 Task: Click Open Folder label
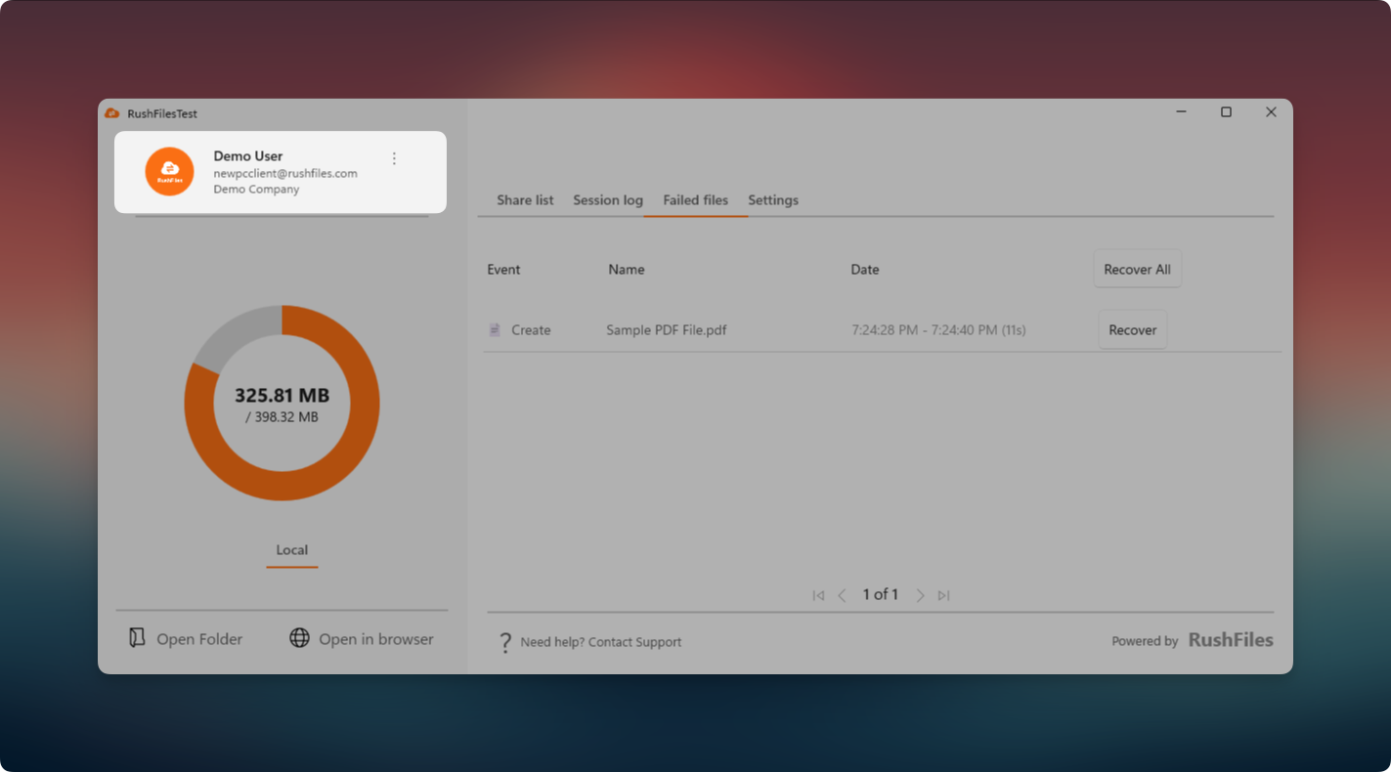[x=199, y=639]
